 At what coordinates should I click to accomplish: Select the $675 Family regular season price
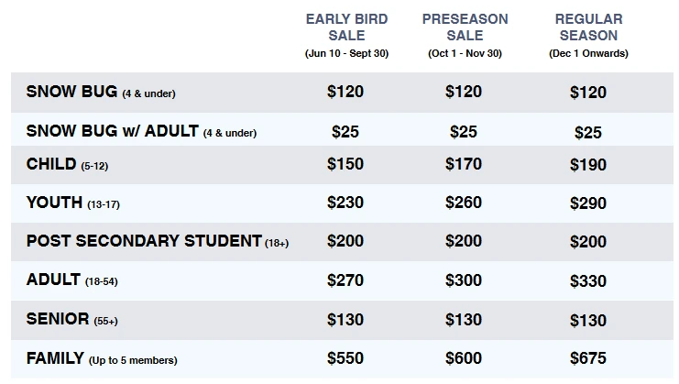(587, 358)
